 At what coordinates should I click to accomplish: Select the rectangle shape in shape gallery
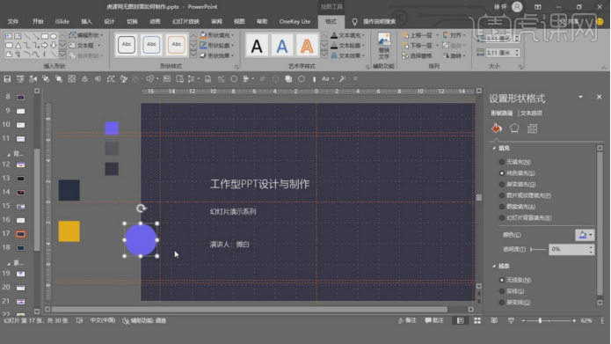[45, 36]
